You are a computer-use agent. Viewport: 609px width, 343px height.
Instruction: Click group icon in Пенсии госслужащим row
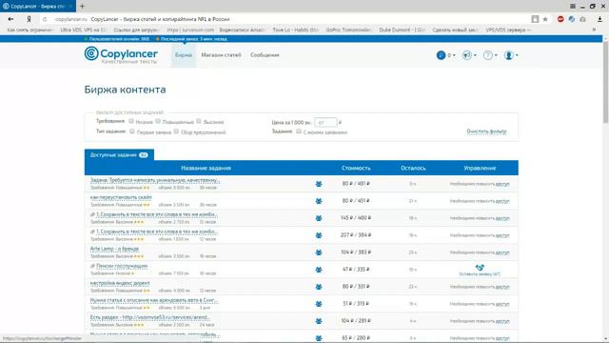click(x=319, y=269)
